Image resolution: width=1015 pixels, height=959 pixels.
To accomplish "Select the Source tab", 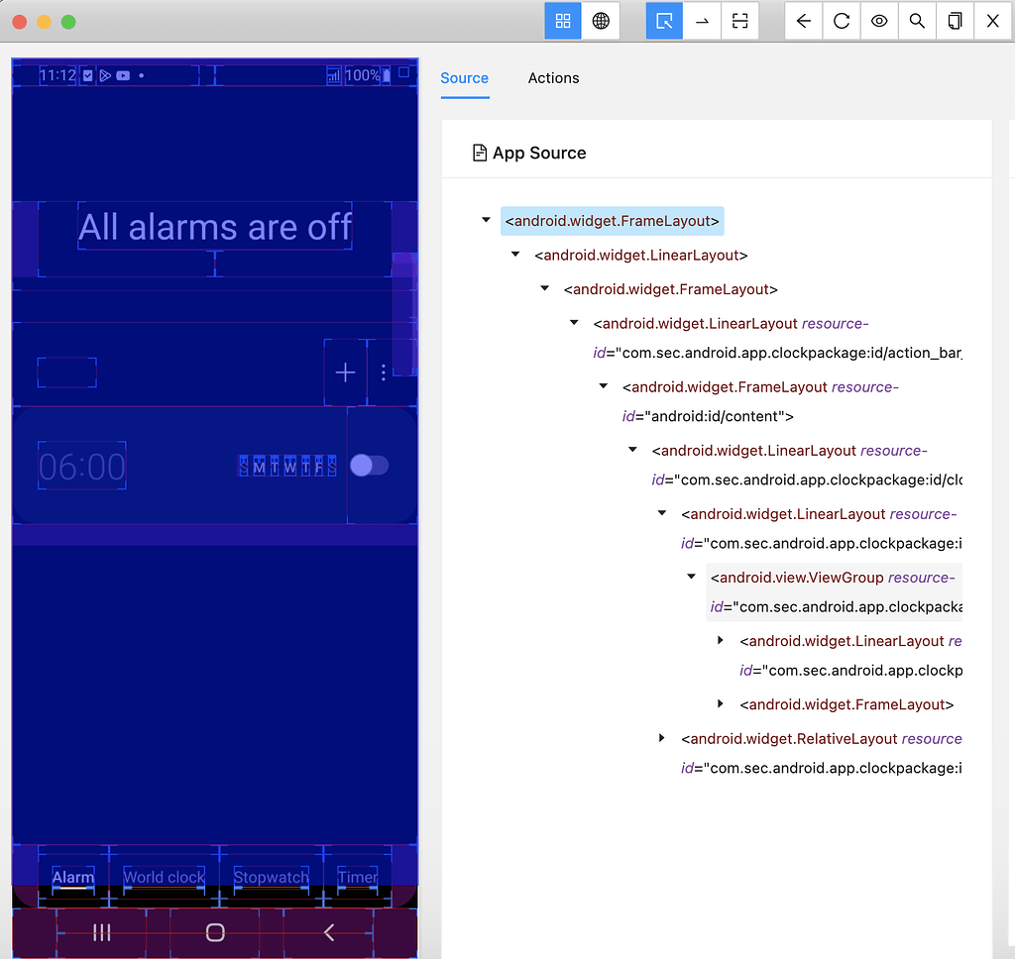I will [x=464, y=78].
